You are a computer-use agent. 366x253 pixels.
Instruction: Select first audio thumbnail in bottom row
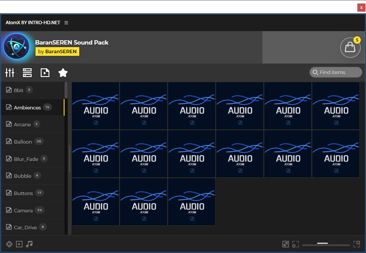click(x=95, y=202)
